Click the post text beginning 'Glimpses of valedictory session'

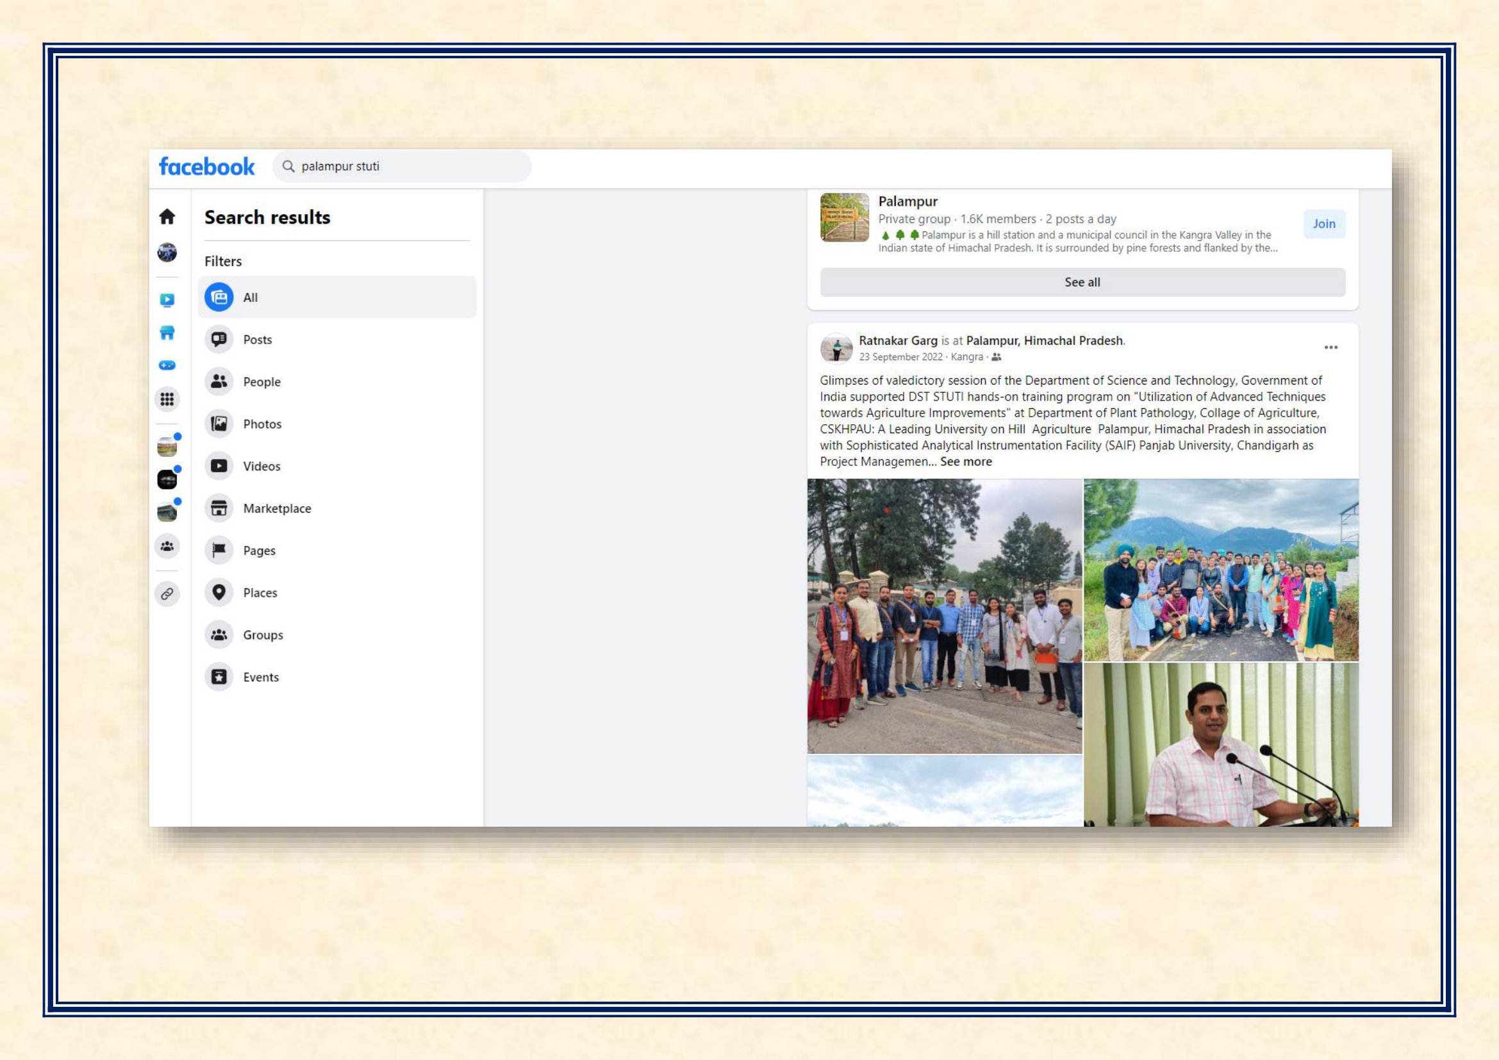coord(1073,420)
